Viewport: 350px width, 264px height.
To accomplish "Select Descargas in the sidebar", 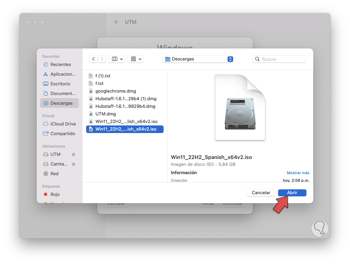I will point(59,103).
